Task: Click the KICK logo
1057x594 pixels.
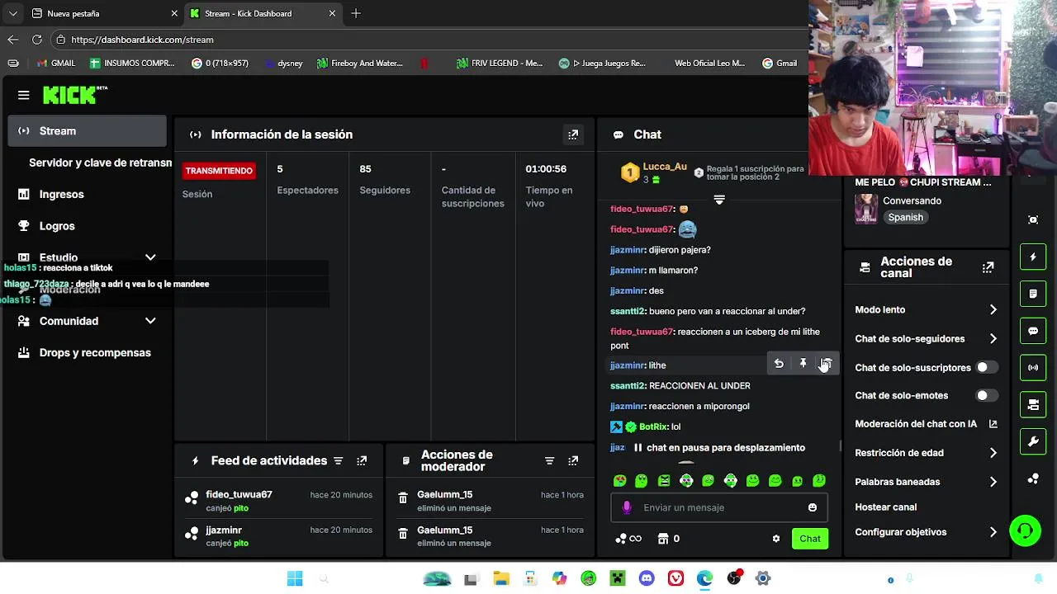Action: (x=74, y=95)
